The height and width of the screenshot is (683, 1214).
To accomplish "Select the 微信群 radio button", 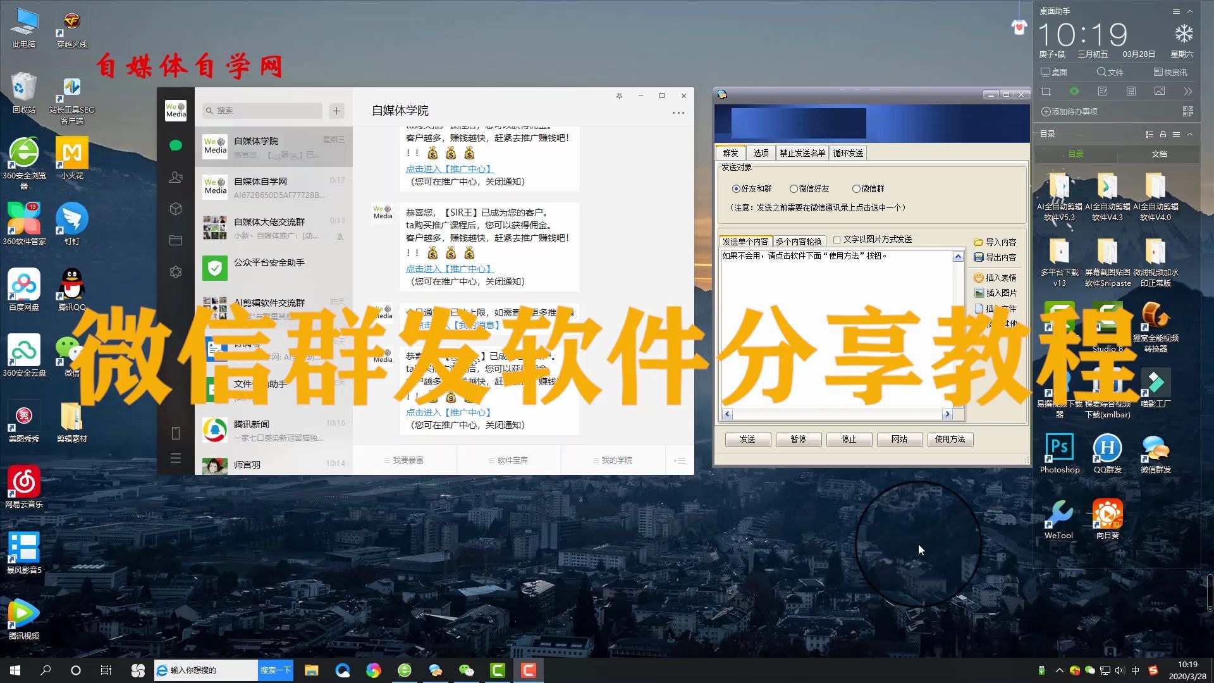I will [x=855, y=188].
